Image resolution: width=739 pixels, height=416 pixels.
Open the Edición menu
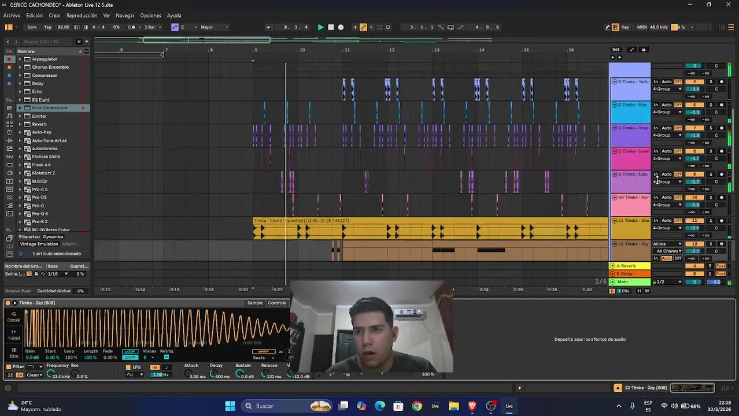click(34, 16)
